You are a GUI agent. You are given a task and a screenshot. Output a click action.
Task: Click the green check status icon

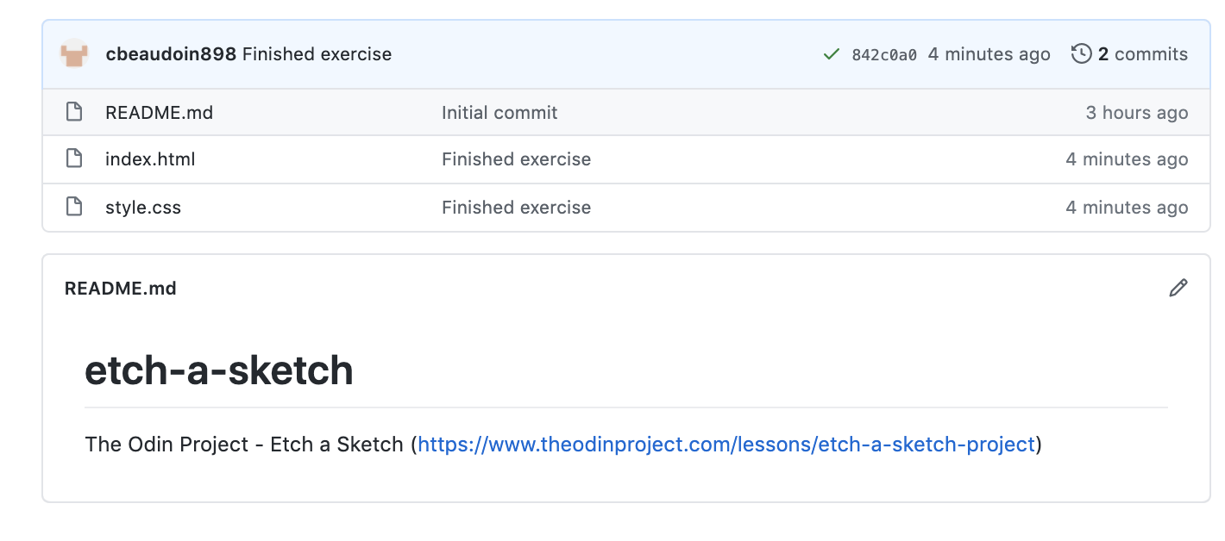832,54
